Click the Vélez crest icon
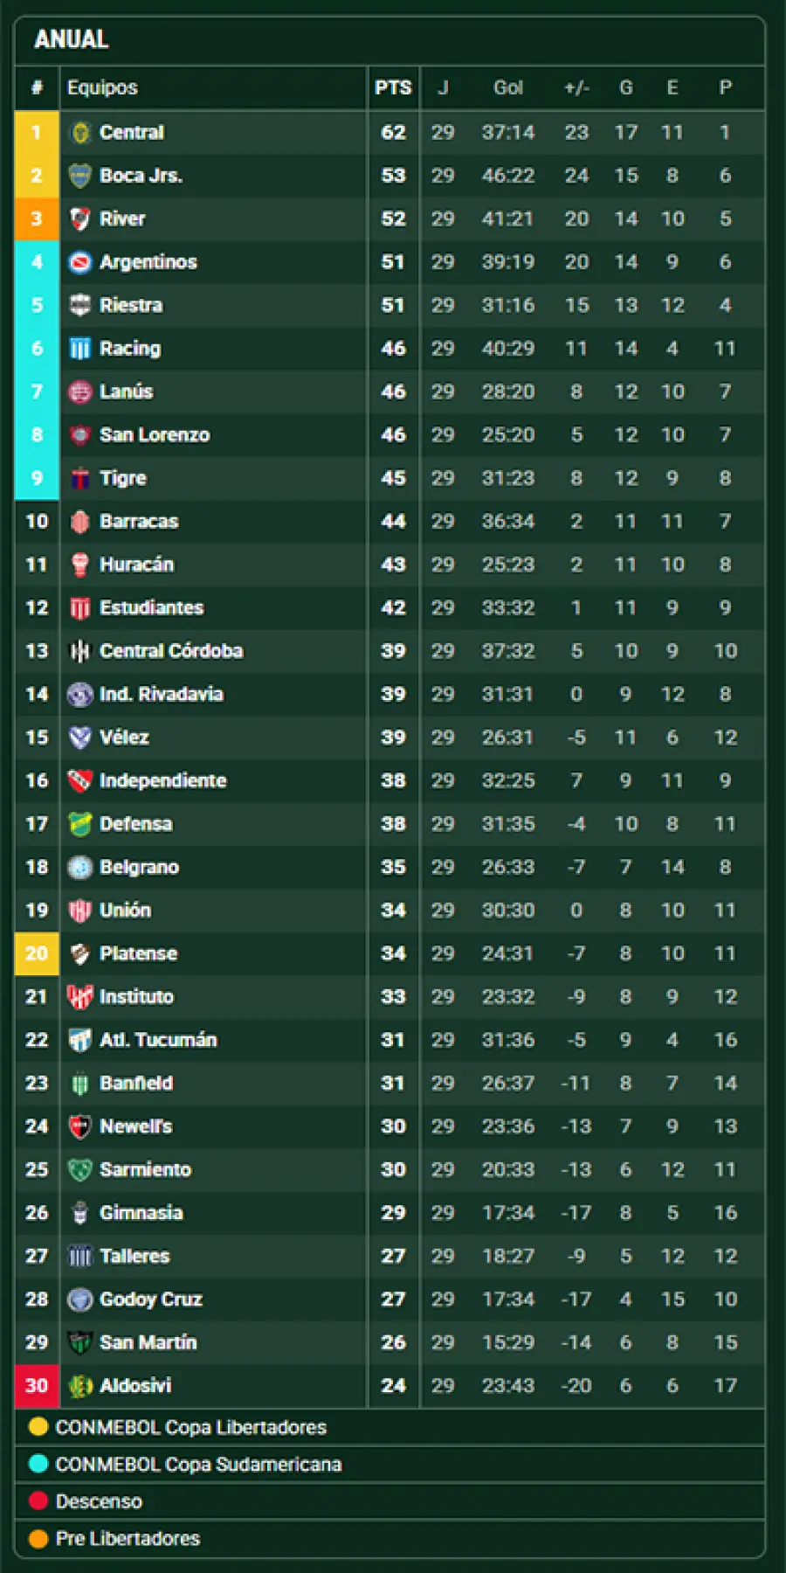786x1573 pixels. [80, 738]
